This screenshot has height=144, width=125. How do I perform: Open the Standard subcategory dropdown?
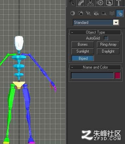coord(116,23)
